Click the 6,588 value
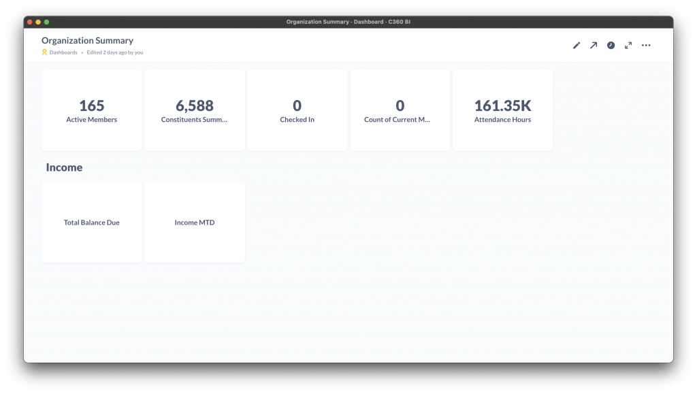 point(194,105)
